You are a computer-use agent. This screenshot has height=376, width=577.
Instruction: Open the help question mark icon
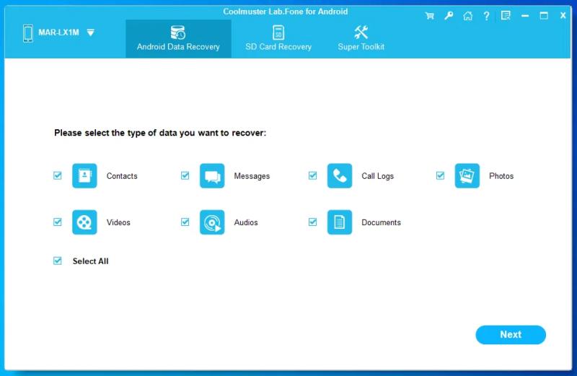pos(486,16)
